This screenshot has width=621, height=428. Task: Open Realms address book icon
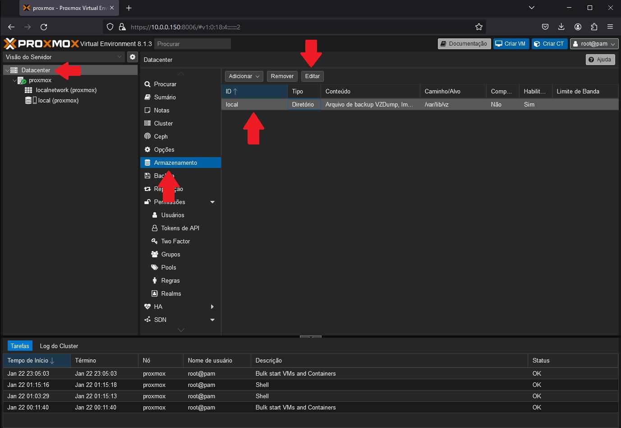pos(155,293)
